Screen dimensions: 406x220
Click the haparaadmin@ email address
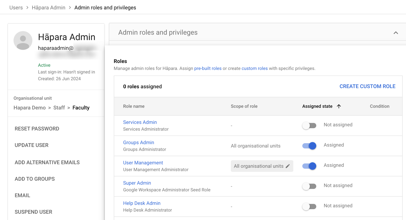click(56, 48)
